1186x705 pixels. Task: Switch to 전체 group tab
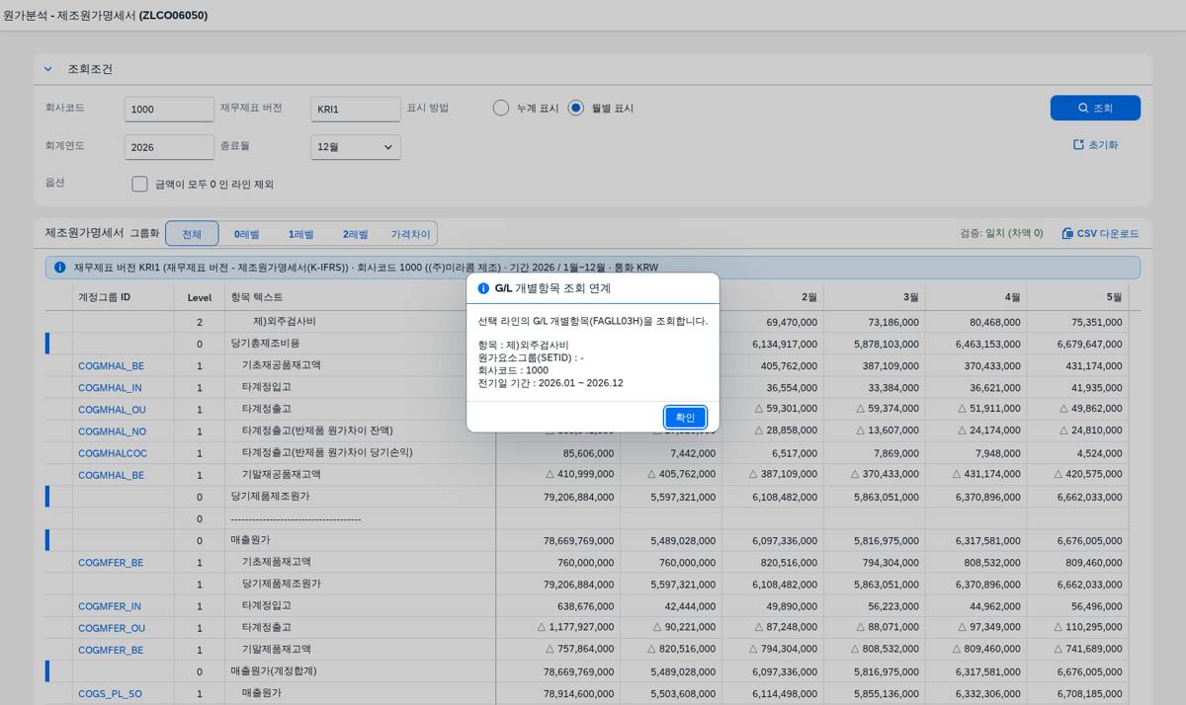pyautogui.click(x=192, y=234)
